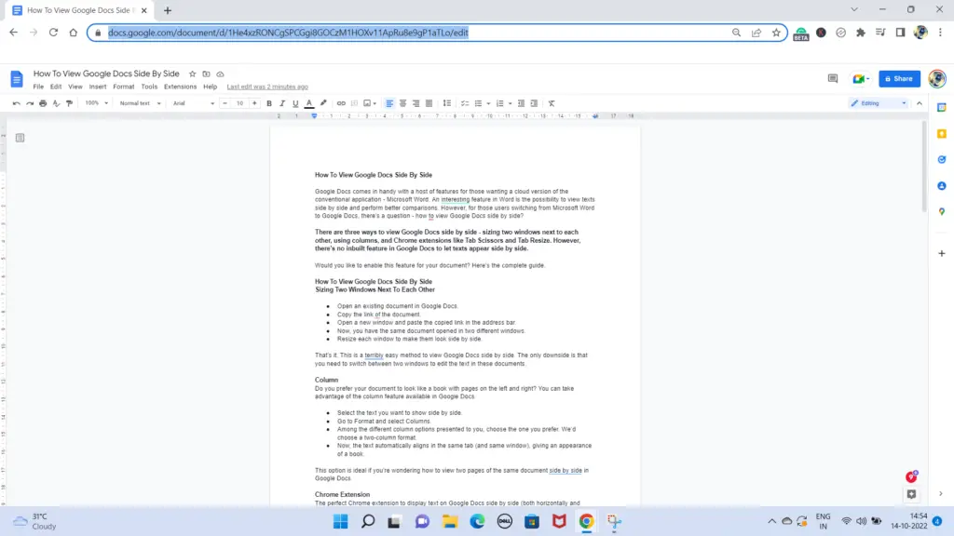Toggle bulleted list formatting
Screen dimensions: 954x536
pyautogui.click(x=478, y=103)
